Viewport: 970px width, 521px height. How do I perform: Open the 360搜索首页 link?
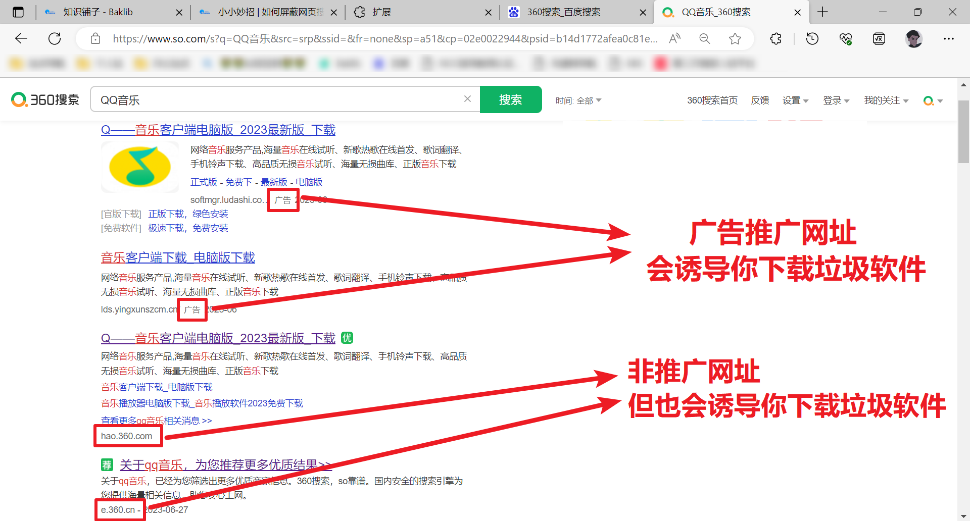pos(712,100)
